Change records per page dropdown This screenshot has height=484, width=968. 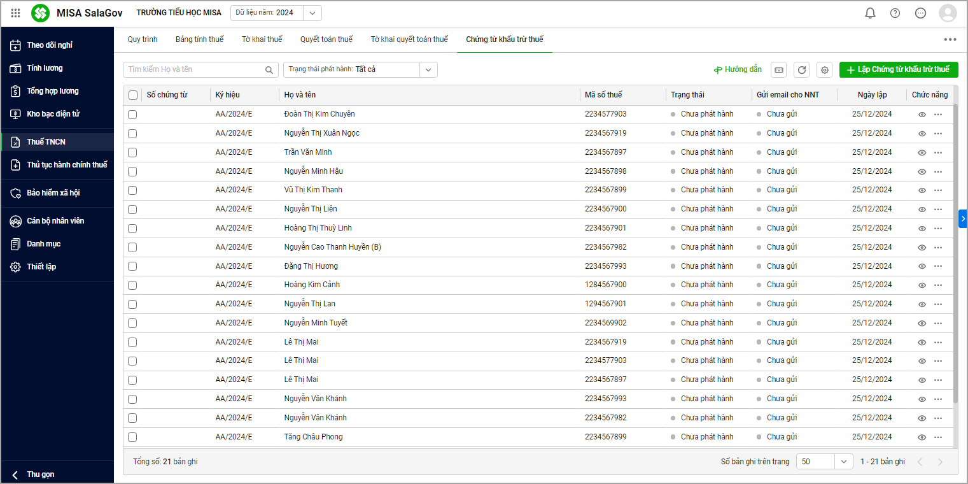tap(844, 462)
